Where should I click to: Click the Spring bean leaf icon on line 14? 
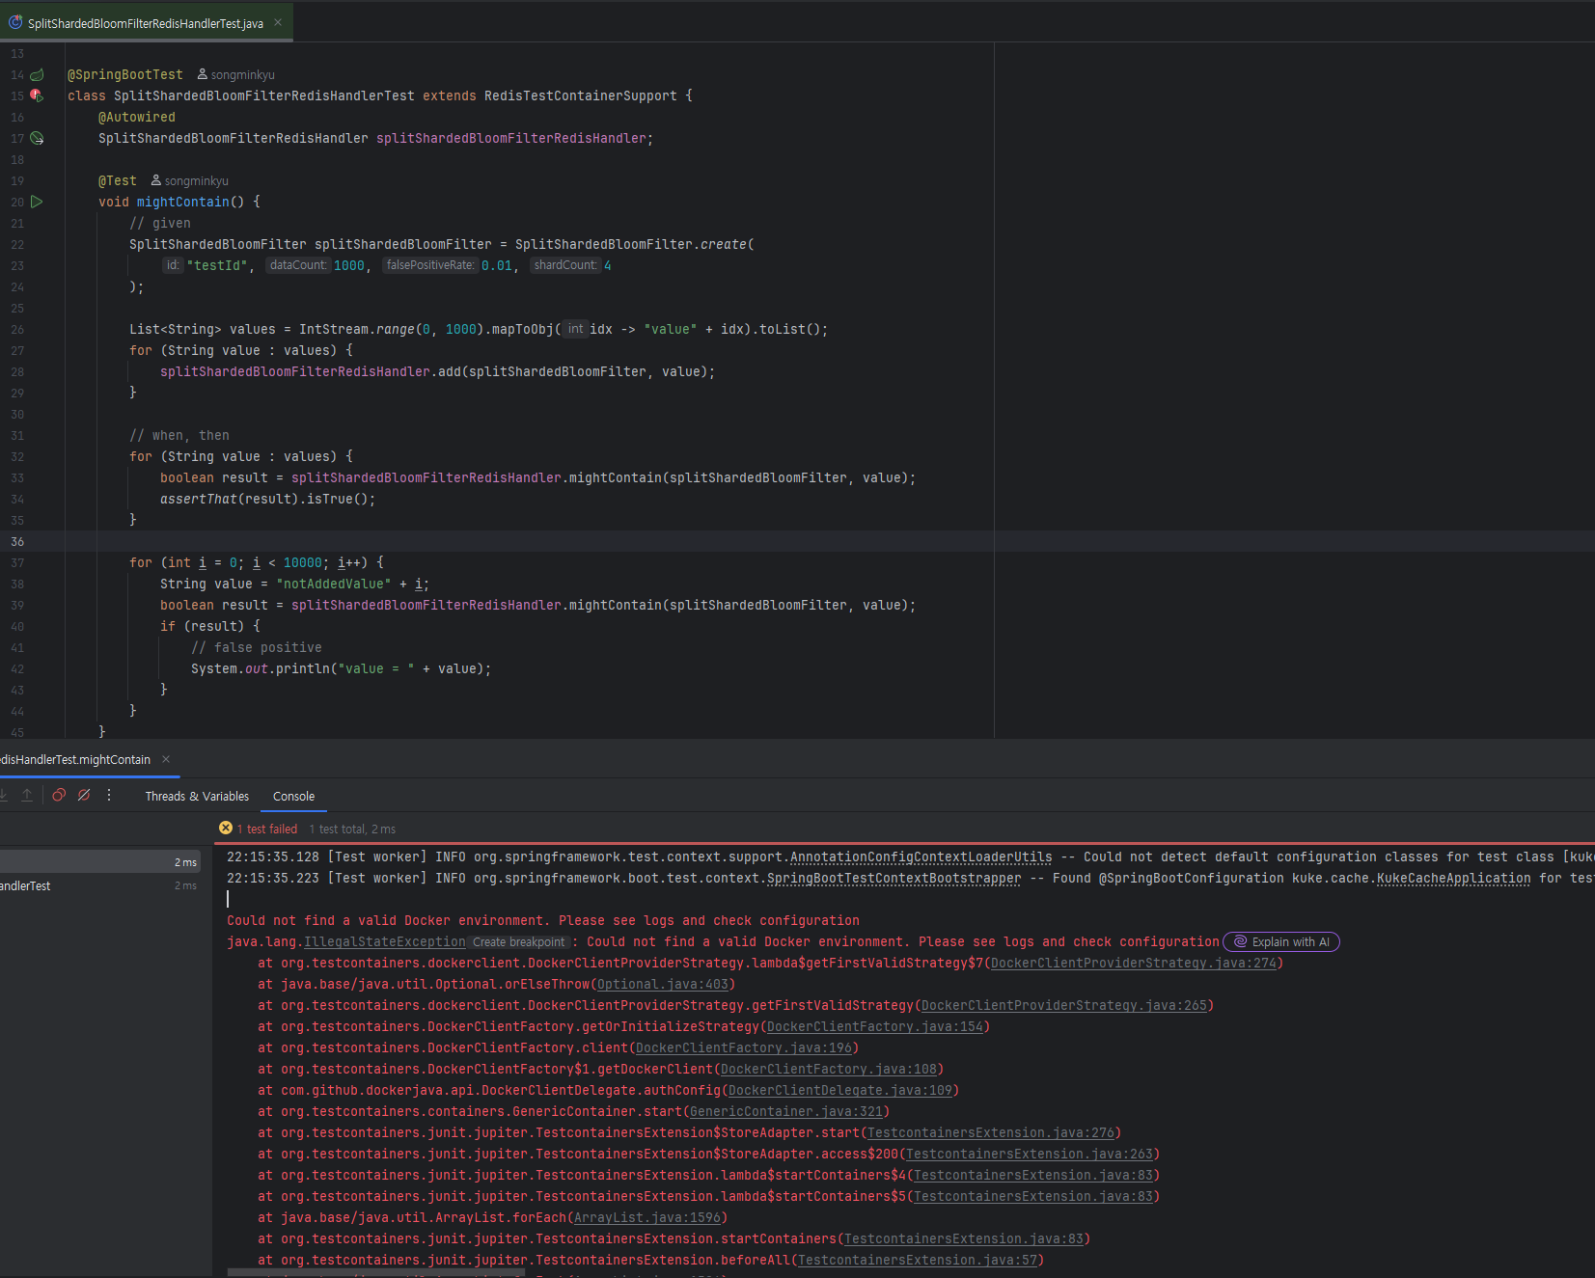(37, 74)
